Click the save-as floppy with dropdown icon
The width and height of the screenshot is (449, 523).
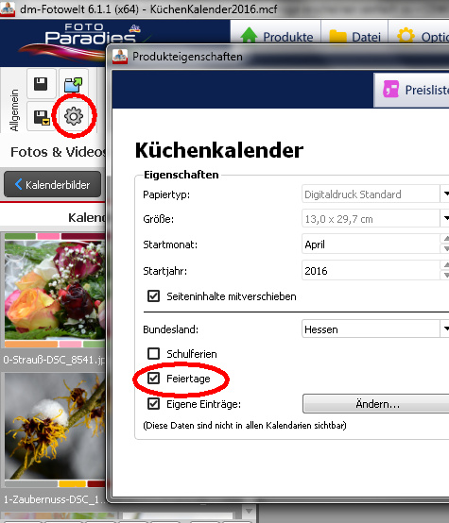[42, 117]
